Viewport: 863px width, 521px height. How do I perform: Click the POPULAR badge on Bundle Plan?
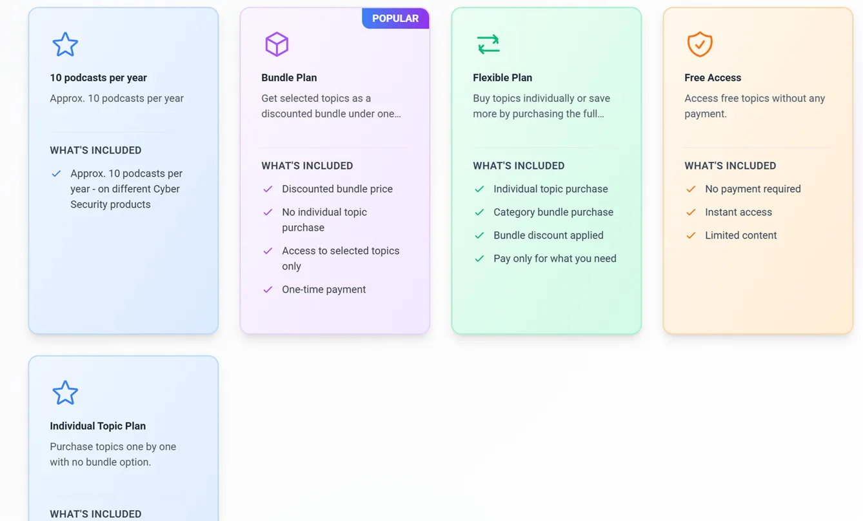tap(395, 18)
